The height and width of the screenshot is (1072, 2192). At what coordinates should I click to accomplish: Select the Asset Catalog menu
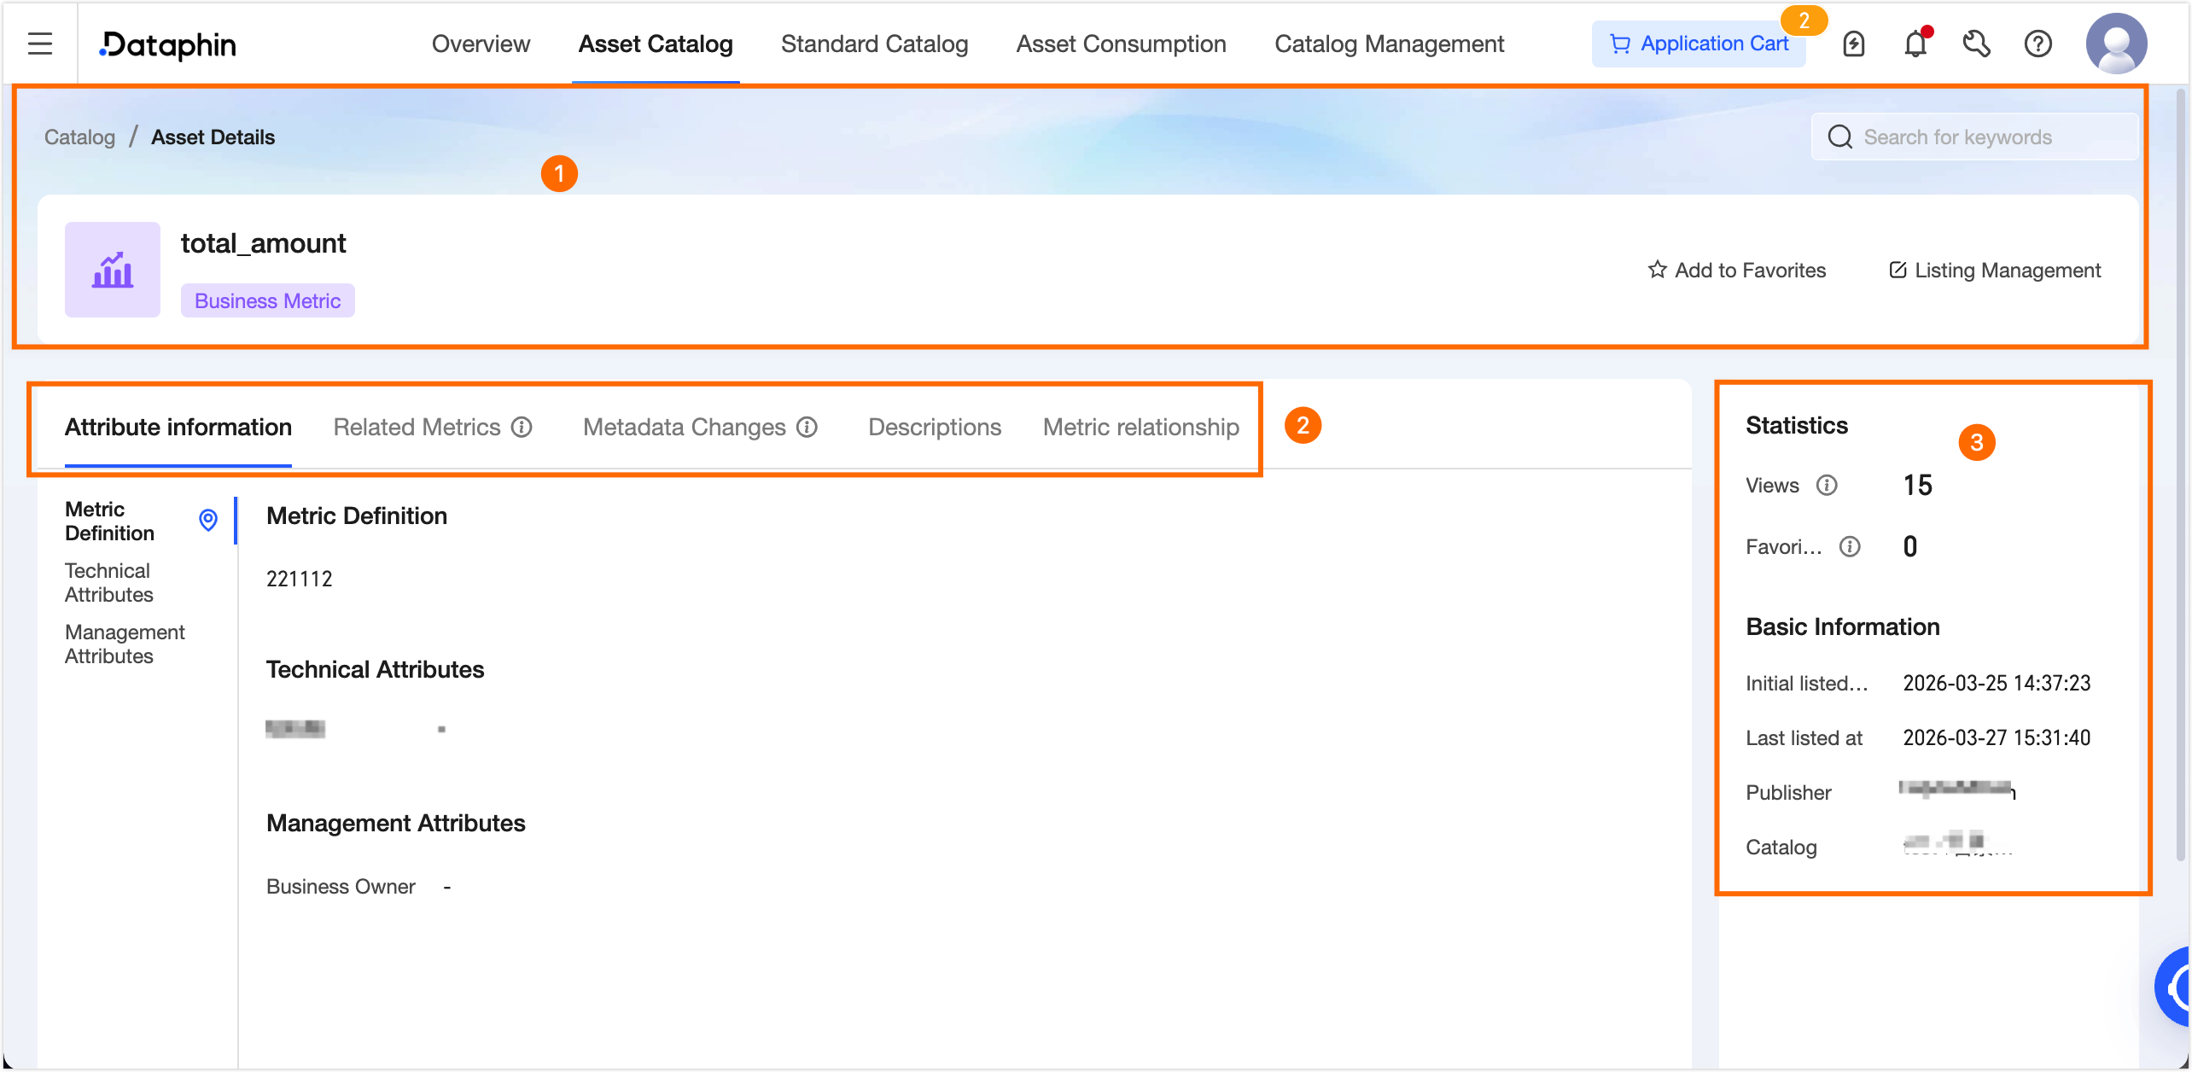tap(656, 44)
